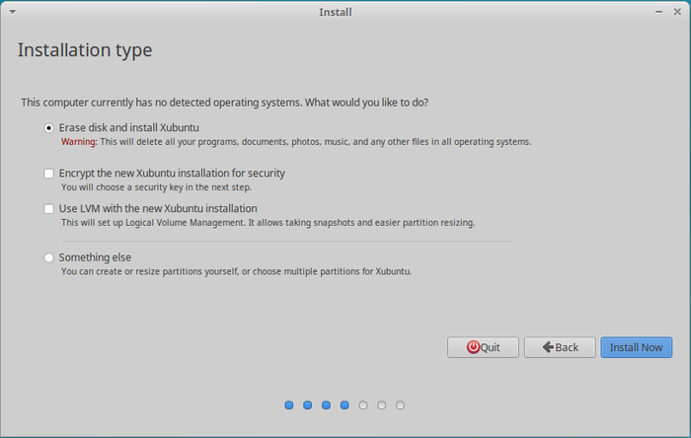This screenshot has width=691, height=438.
Task: Click the 'You will choose a security key' text
Action: point(156,187)
